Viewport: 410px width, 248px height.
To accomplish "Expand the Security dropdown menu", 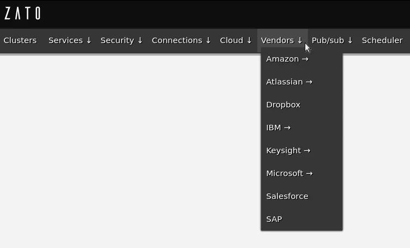I will click(122, 40).
